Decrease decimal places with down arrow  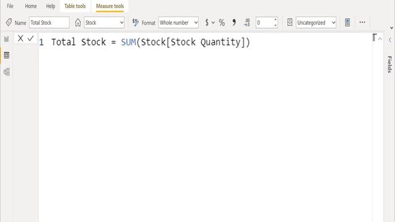click(275, 25)
